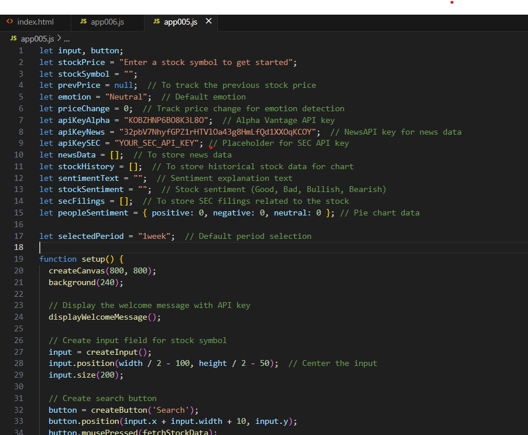The width and height of the screenshot is (528, 435).
Task: Click the "1week" string on line 17
Action: coord(155,237)
